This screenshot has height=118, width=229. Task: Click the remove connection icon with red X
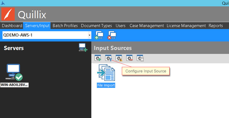pos(112,35)
